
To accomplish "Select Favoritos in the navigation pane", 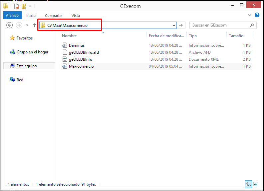I will (x=25, y=38).
